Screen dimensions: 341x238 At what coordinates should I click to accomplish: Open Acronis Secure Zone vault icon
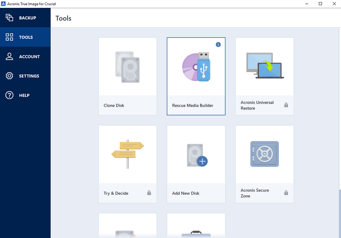pos(264,154)
